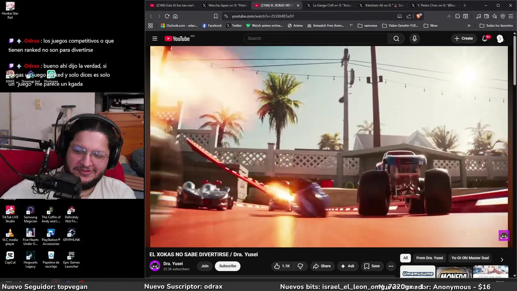Open the YouTube hamburger guide menu
The width and height of the screenshot is (517, 291).
tap(155, 38)
